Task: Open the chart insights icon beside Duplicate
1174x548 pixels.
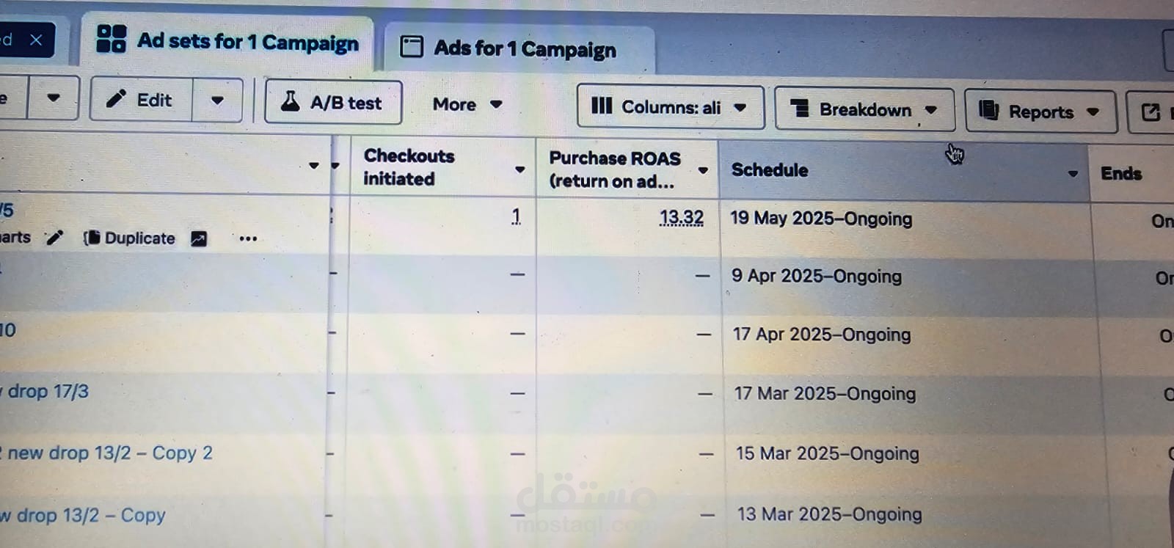Action: pos(199,239)
